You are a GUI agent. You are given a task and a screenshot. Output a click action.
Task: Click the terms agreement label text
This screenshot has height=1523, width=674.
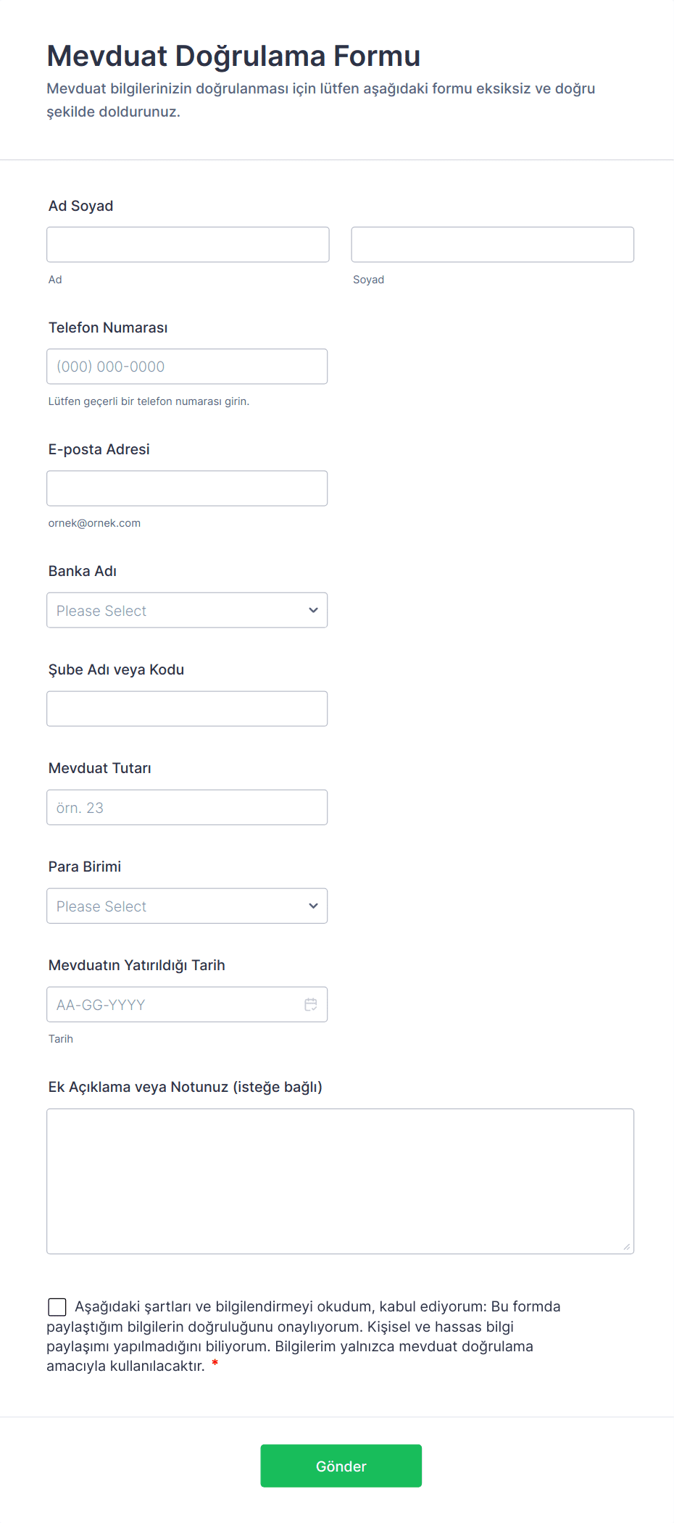tap(304, 1336)
